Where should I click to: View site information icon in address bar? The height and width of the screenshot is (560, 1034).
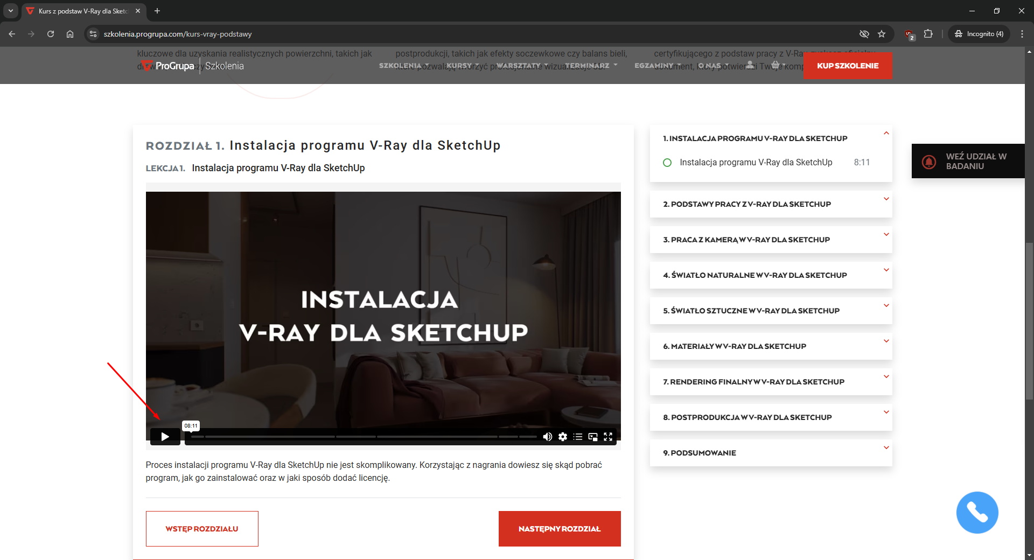click(x=93, y=34)
